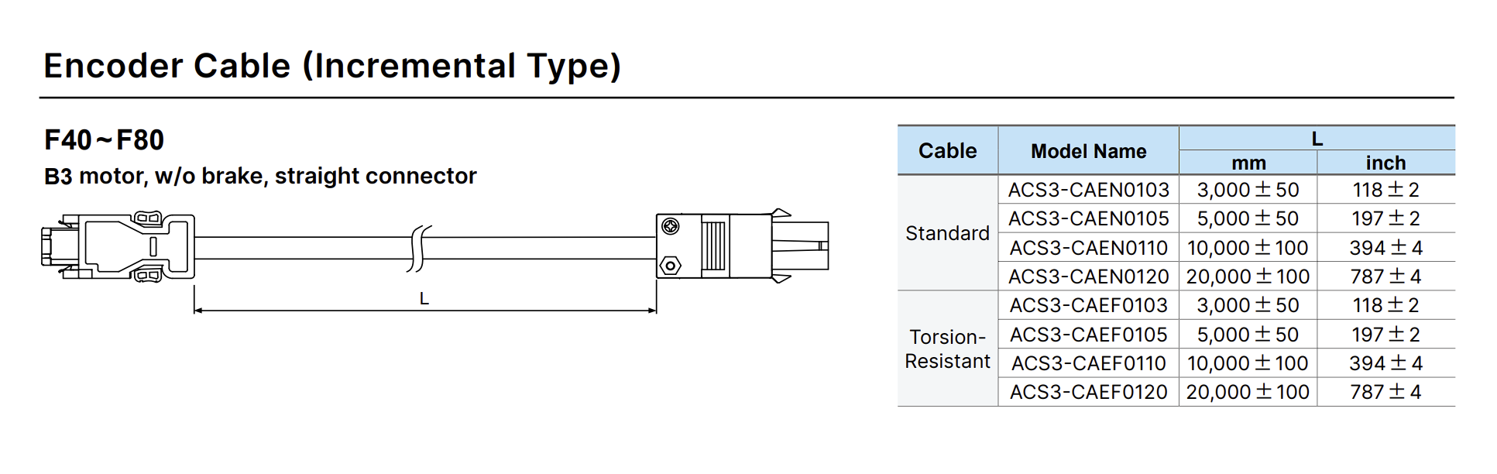Click the Encoder Cable (Incremental Type) heading
The image size is (1497, 474).
tap(332, 66)
